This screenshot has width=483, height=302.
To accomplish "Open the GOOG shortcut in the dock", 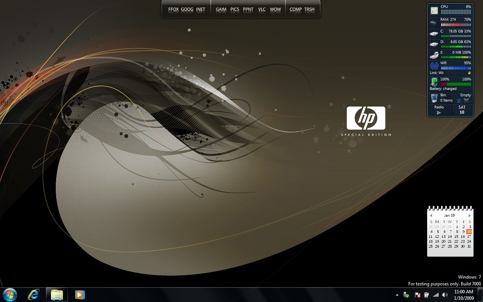I will 187,10.
